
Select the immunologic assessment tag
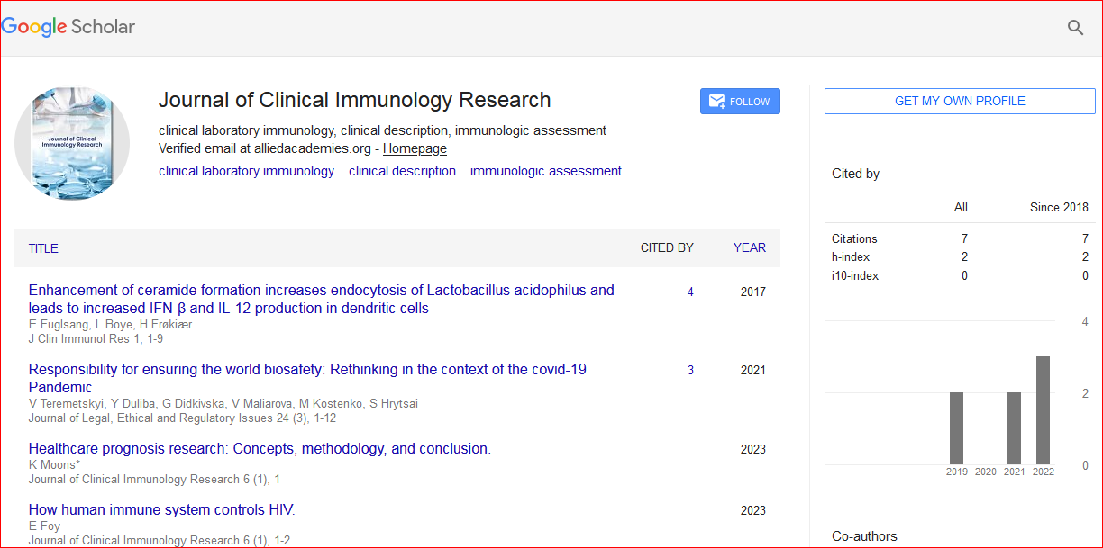pyautogui.click(x=545, y=171)
